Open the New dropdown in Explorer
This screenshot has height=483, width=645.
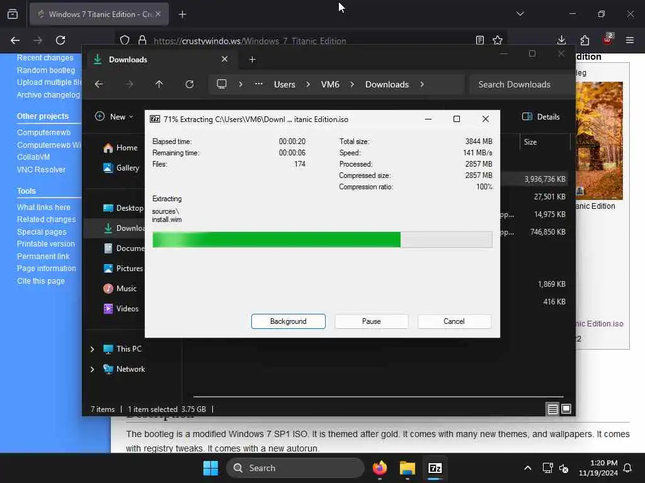[x=114, y=116]
